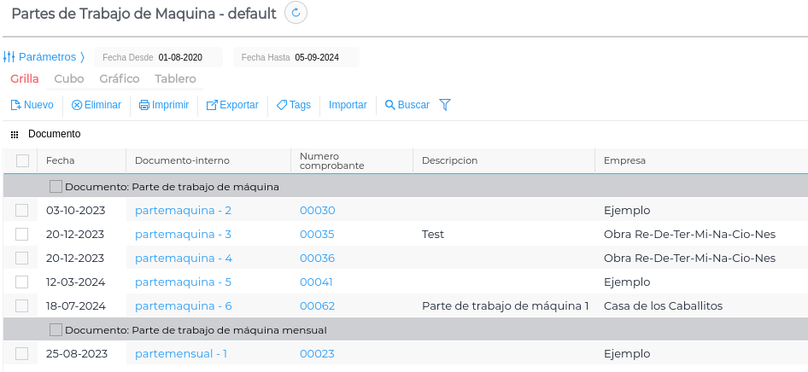Switch to the Gráfico tab
This screenshot has width=808, height=372.
coord(119,78)
